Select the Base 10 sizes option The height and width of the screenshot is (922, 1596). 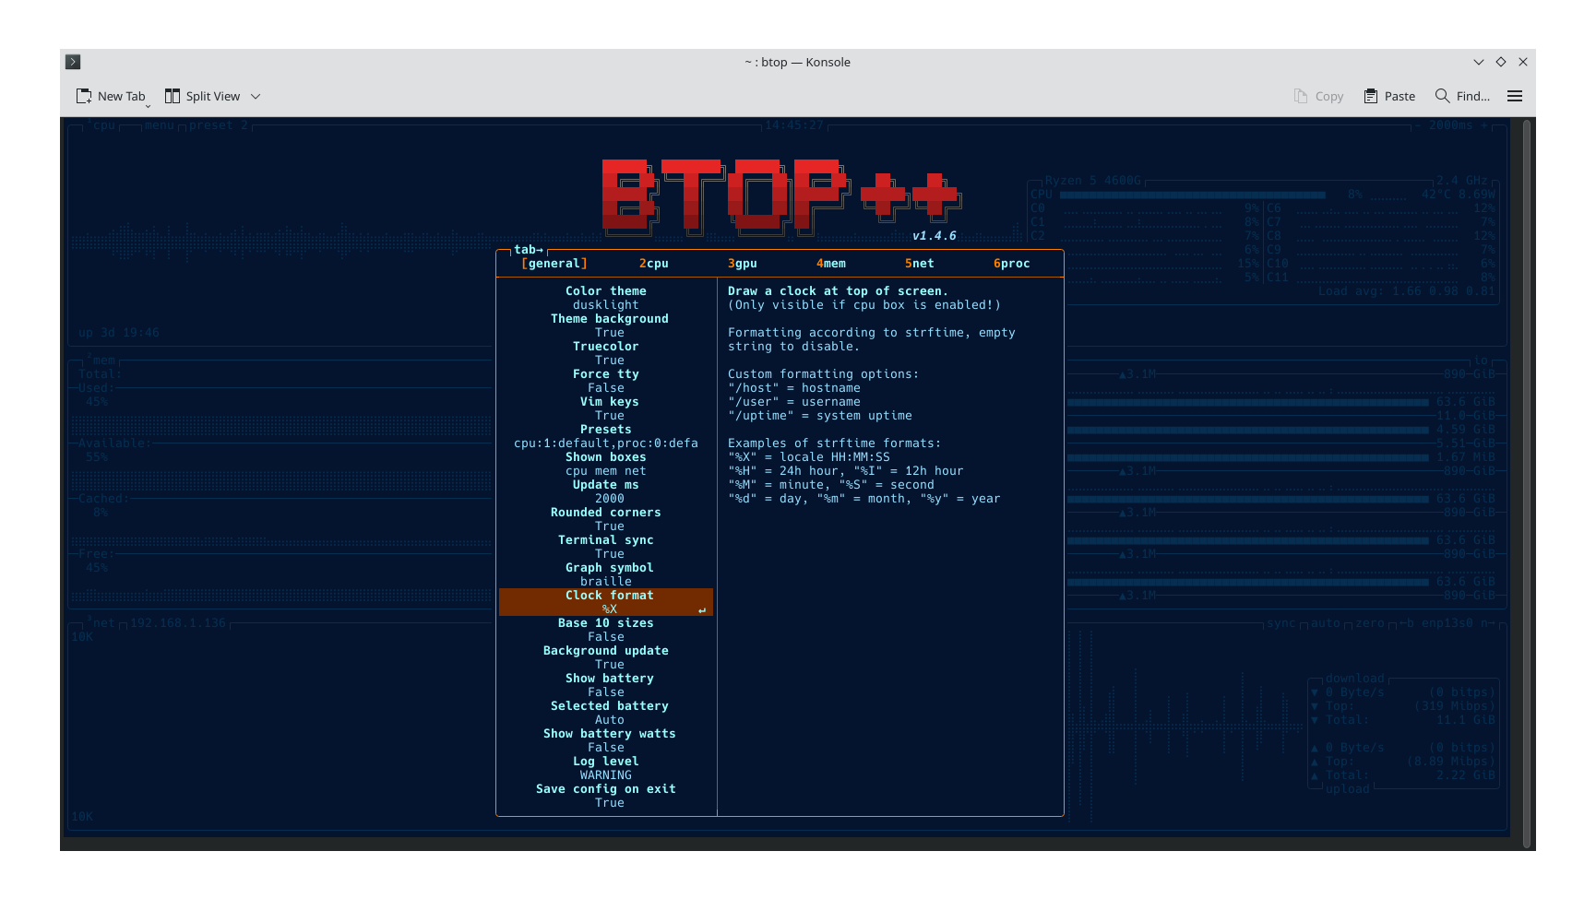click(606, 623)
